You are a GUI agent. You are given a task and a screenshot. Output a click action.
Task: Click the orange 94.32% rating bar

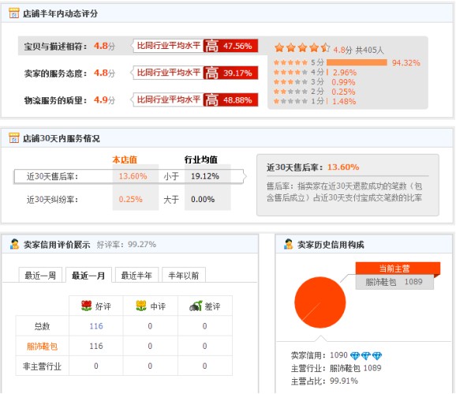[357, 62]
